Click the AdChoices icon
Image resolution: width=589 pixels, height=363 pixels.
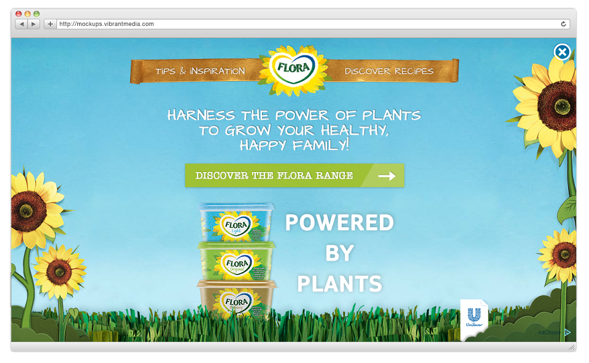click(x=567, y=332)
